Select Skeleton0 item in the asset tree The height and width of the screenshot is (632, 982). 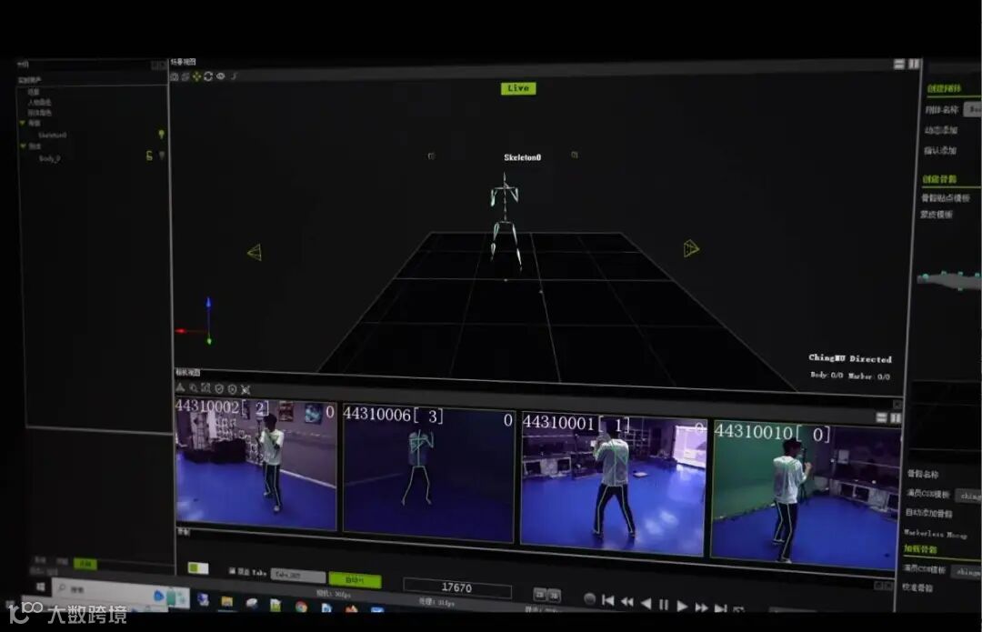(x=52, y=135)
